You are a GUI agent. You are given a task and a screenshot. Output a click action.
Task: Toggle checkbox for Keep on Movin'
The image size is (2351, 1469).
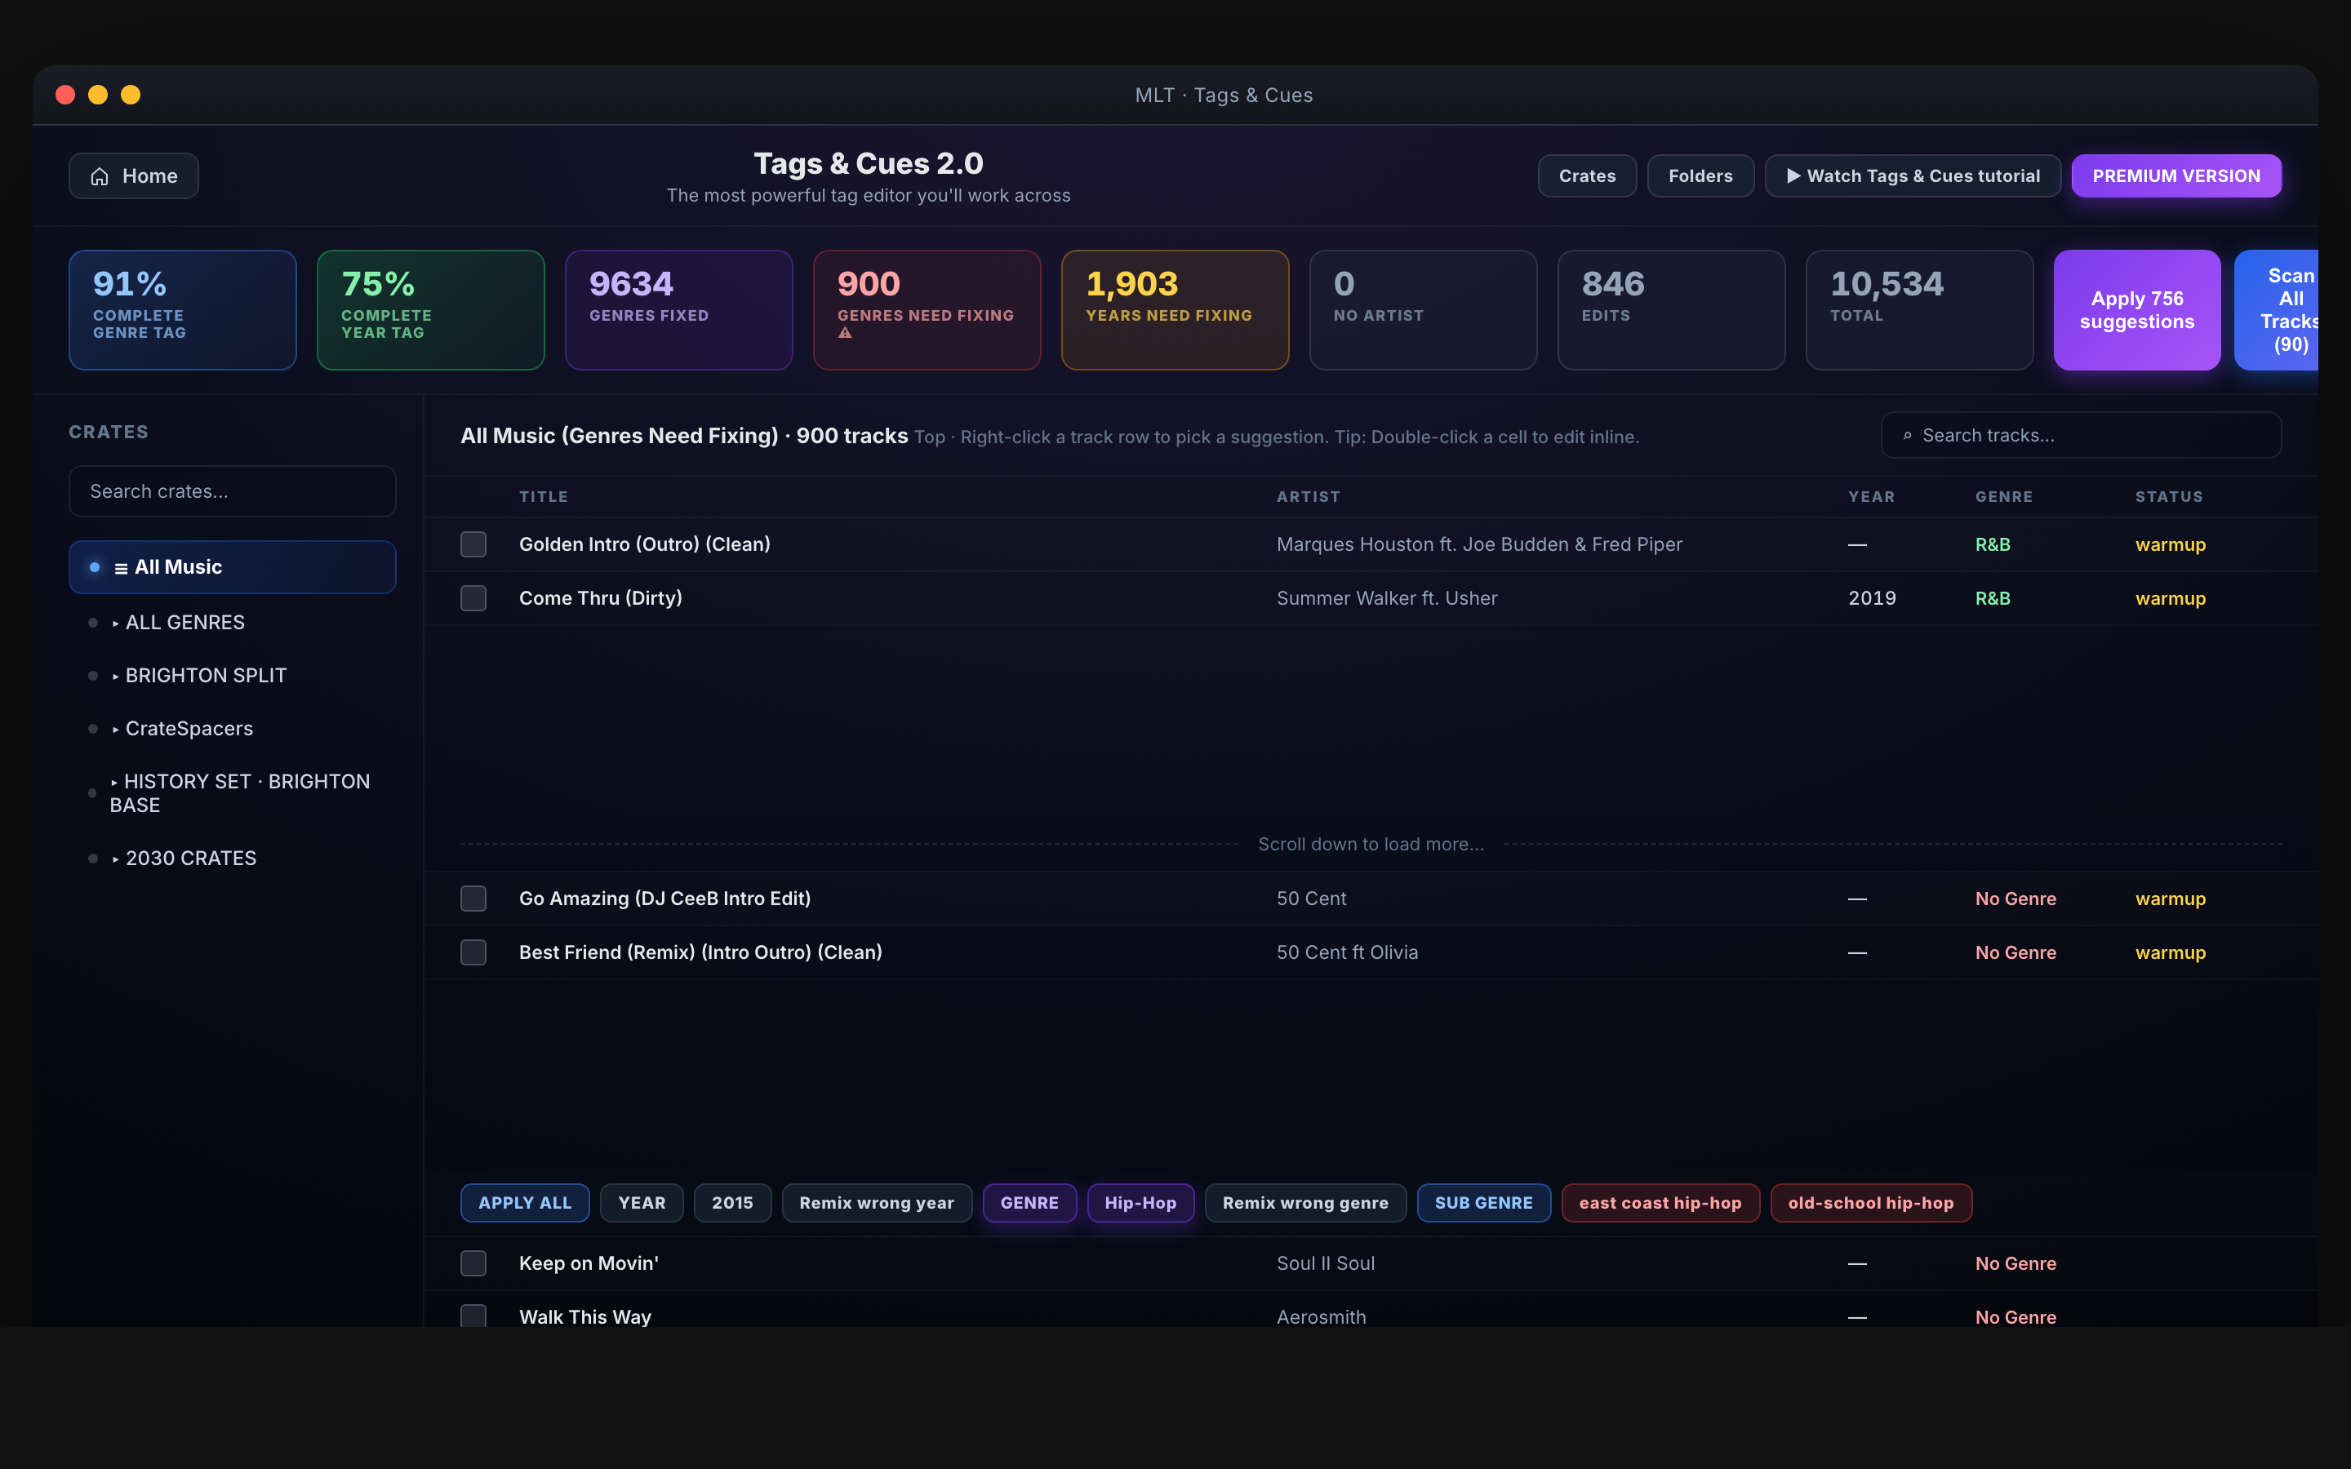[x=473, y=1263]
